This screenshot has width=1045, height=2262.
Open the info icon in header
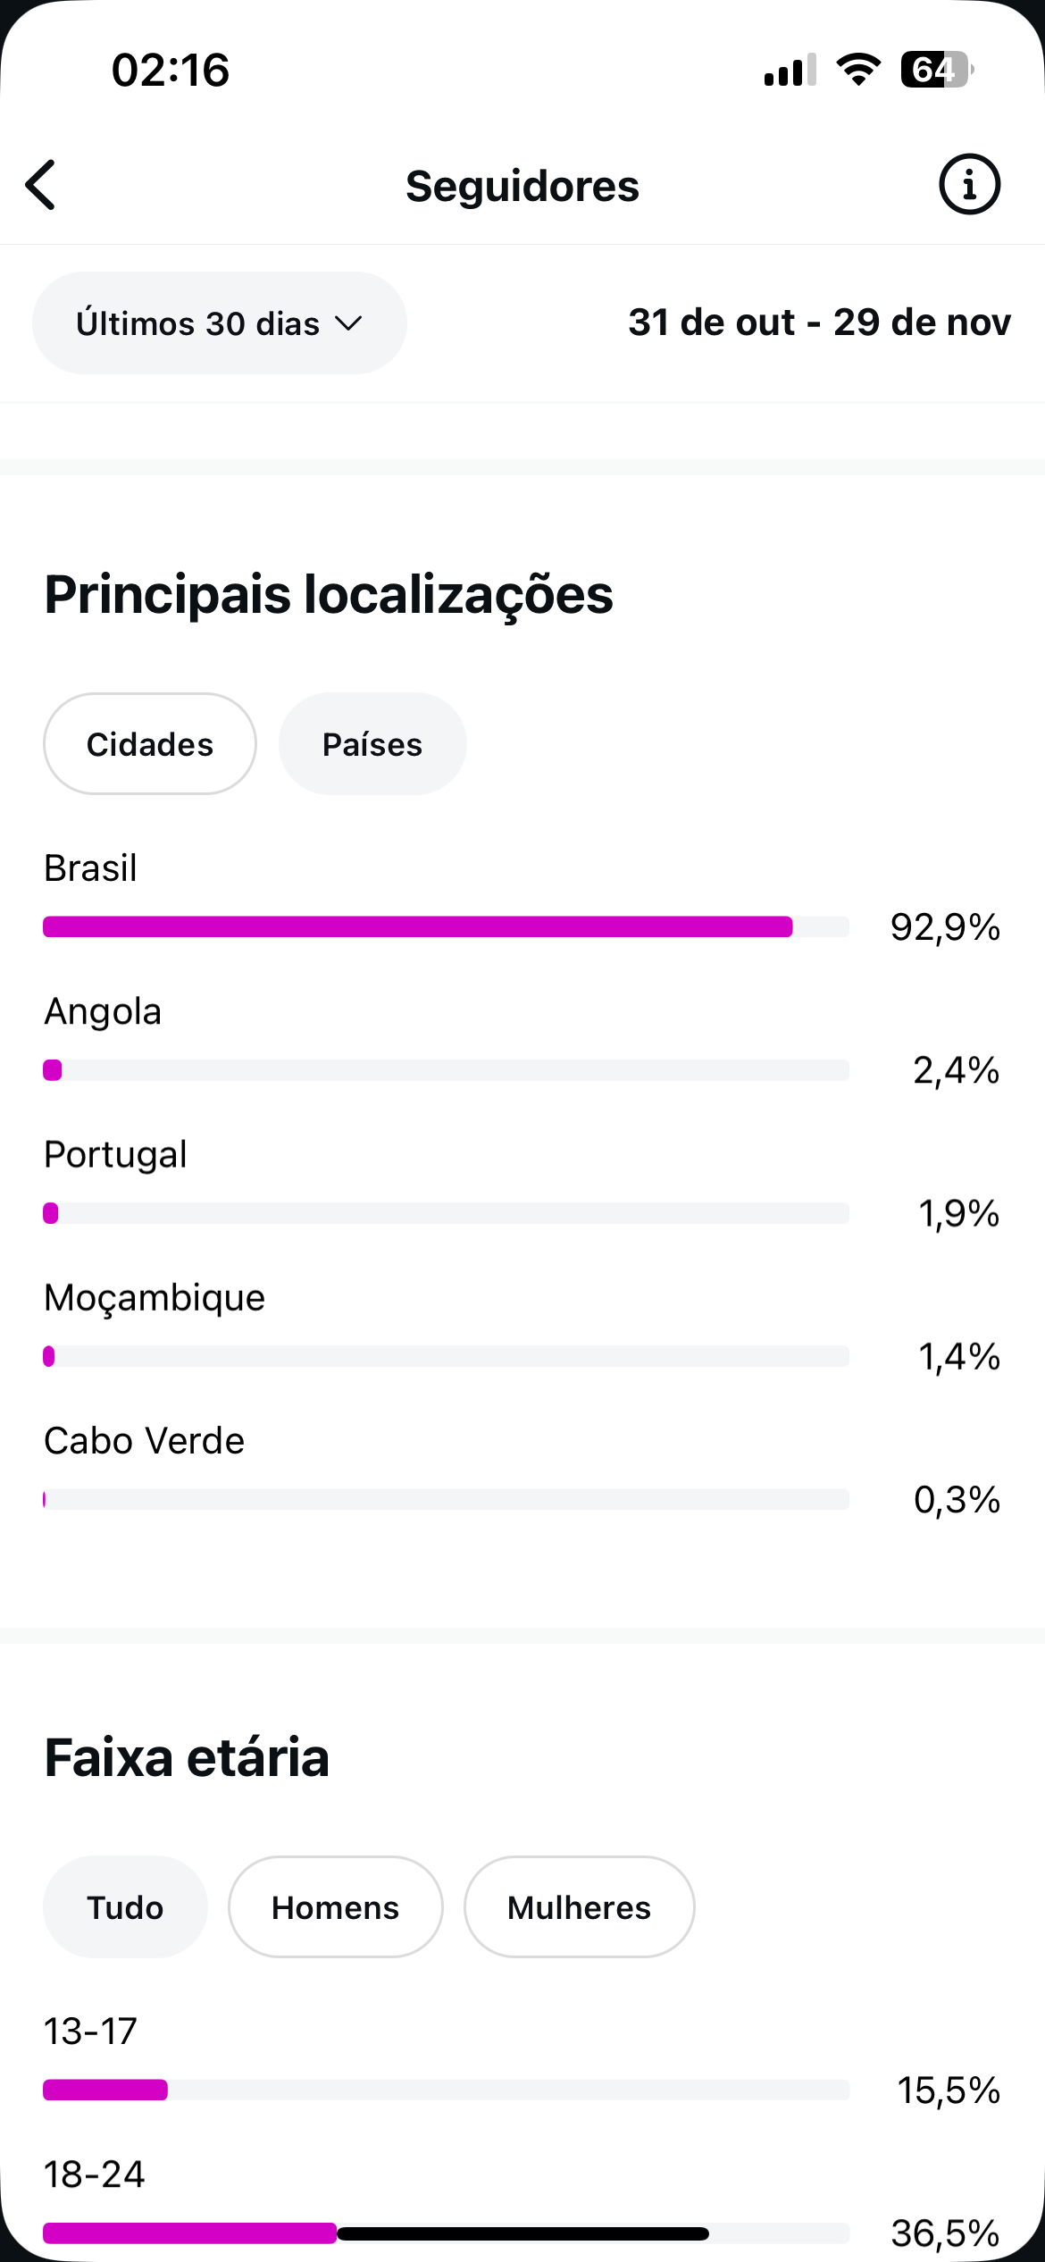pos(969,185)
